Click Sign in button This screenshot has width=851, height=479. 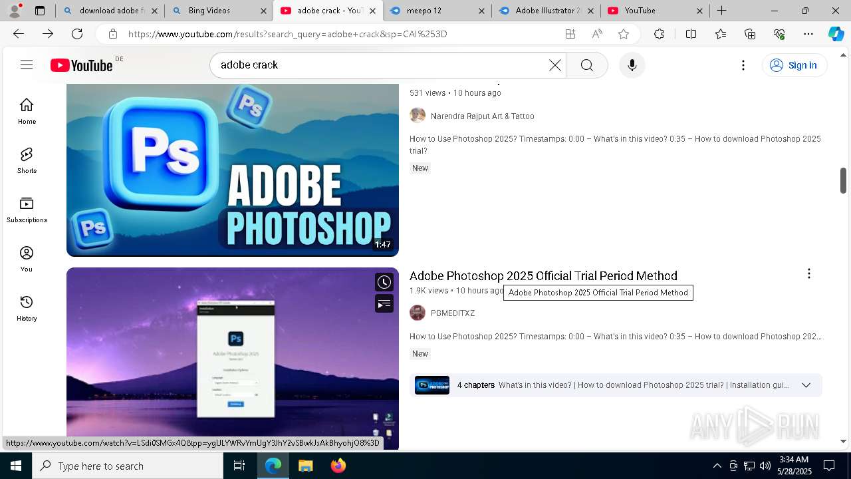click(x=794, y=65)
